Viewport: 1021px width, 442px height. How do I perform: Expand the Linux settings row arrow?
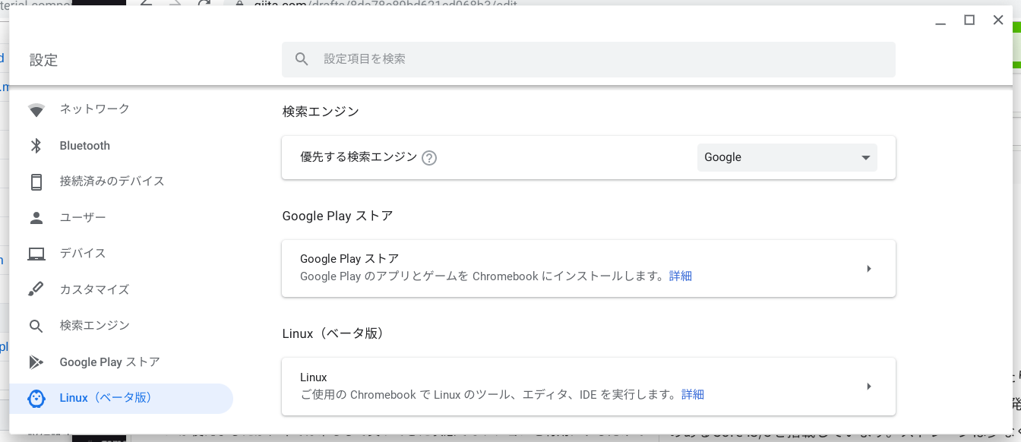coord(868,386)
